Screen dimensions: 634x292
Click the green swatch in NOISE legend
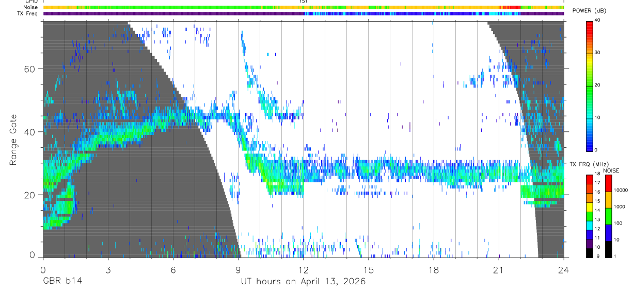click(x=608, y=216)
